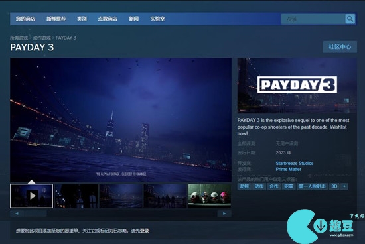Go to the 点数商店 tab

tap(108, 19)
